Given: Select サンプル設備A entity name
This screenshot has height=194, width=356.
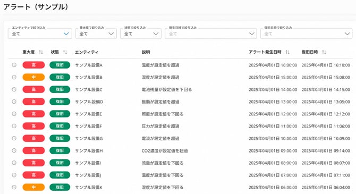Looking at the screenshot, I should pyautogui.click(x=89, y=65).
